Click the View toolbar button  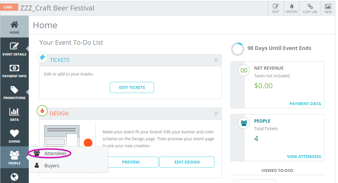coord(328,8)
